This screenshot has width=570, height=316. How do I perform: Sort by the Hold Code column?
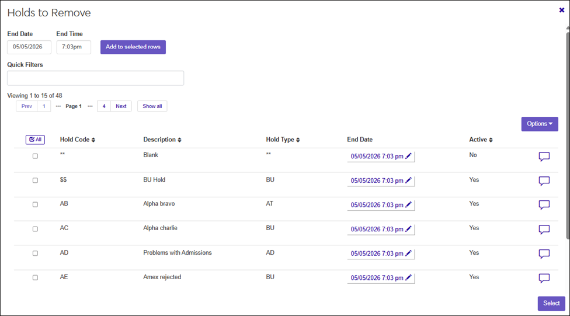click(78, 140)
